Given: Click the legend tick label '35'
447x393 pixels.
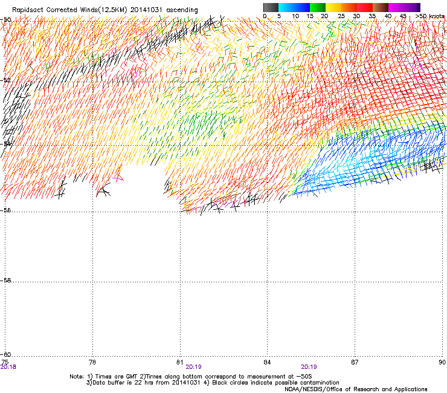Looking at the screenshot, I should click(x=372, y=16).
